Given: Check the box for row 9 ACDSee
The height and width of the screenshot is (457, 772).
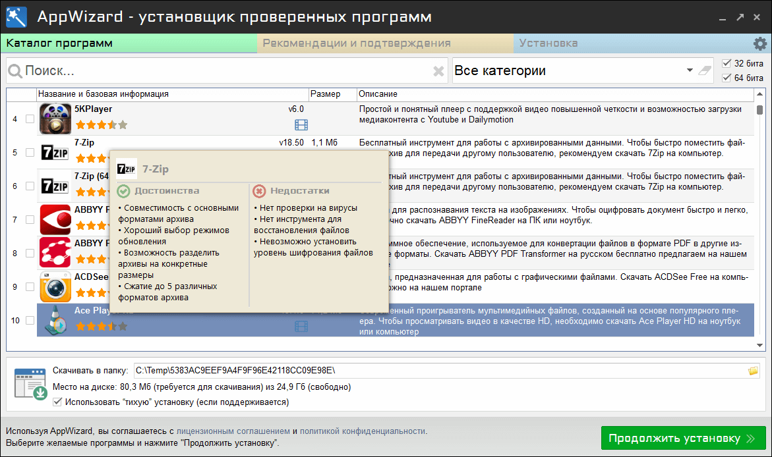Looking at the screenshot, I should point(30,287).
